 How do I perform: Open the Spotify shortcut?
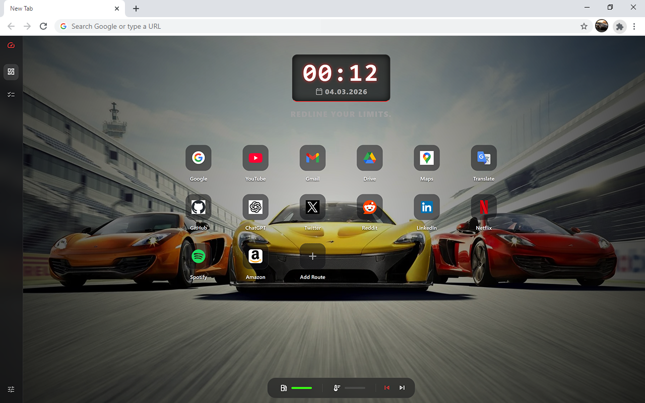pyautogui.click(x=199, y=256)
